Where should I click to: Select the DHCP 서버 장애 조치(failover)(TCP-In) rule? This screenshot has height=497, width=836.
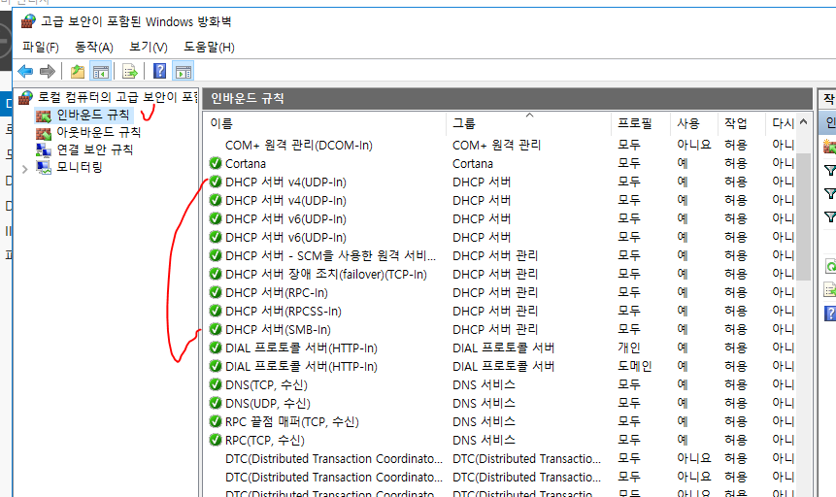coord(326,274)
